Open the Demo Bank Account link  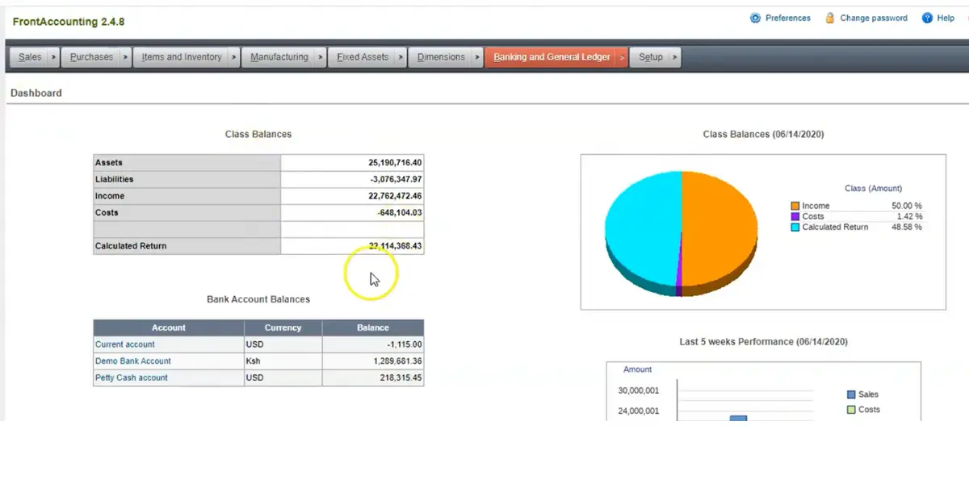(133, 361)
